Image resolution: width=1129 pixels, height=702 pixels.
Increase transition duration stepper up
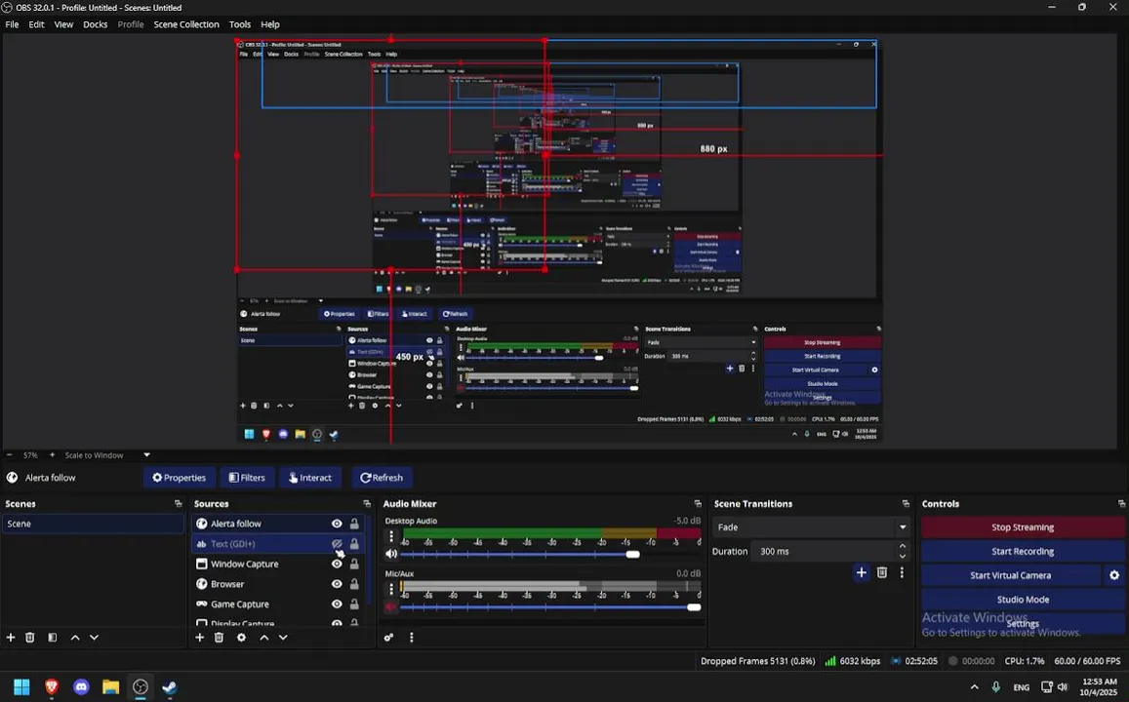click(903, 547)
